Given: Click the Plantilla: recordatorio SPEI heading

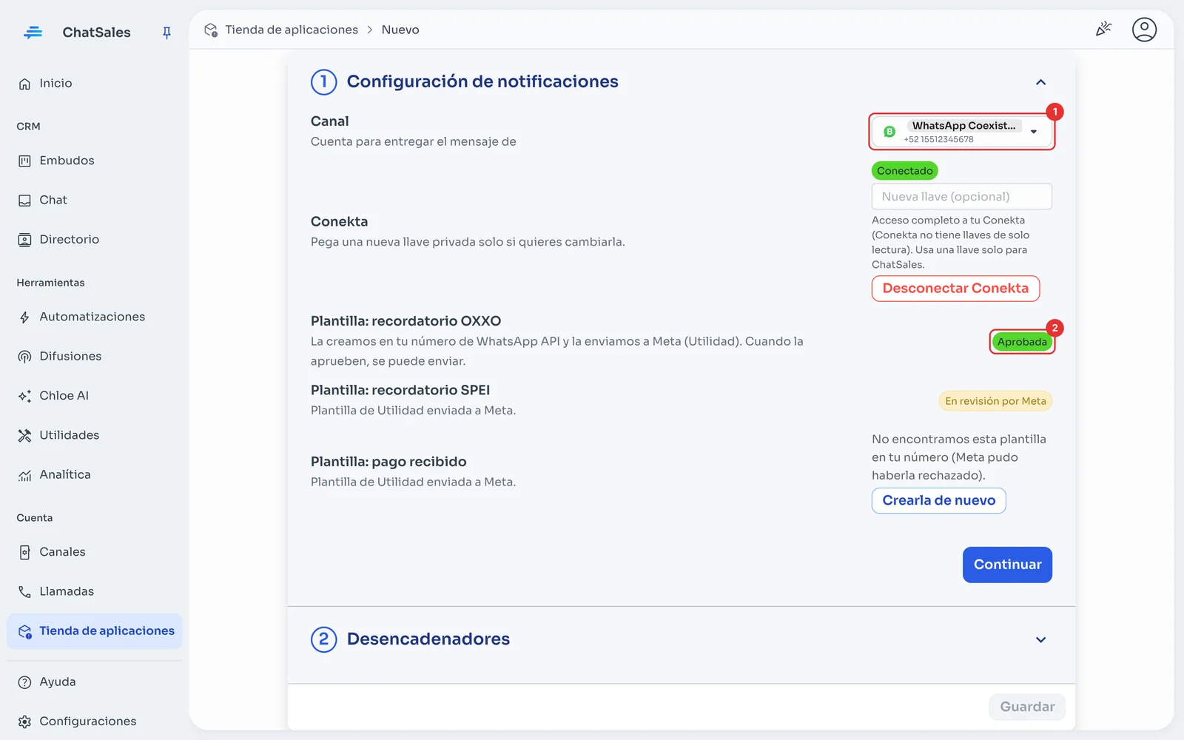Looking at the screenshot, I should (x=400, y=390).
